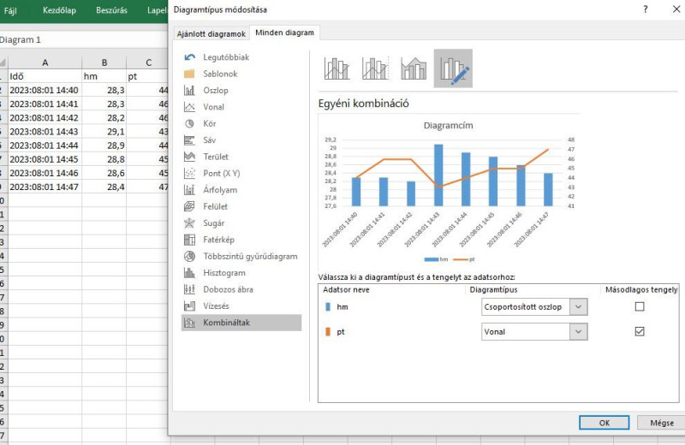The width and height of the screenshot is (685, 445).
Task: Select cell with value 28,9
Action: coord(104,145)
